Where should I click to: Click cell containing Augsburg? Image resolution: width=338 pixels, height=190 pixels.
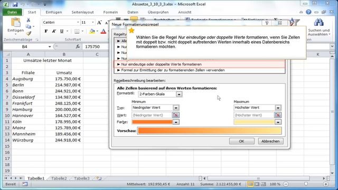point(28,79)
